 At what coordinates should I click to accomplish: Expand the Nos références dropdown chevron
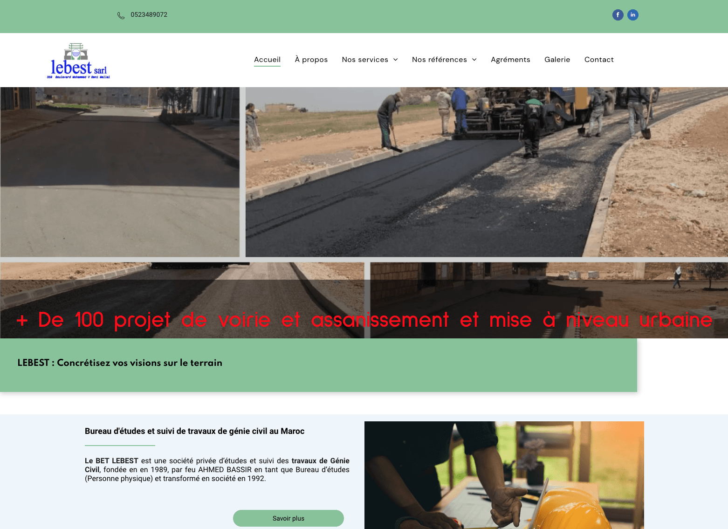point(474,60)
